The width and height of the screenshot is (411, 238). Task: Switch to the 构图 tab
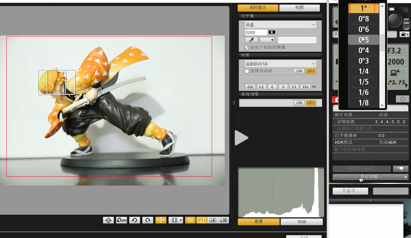pyautogui.click(x=299, y=8)
